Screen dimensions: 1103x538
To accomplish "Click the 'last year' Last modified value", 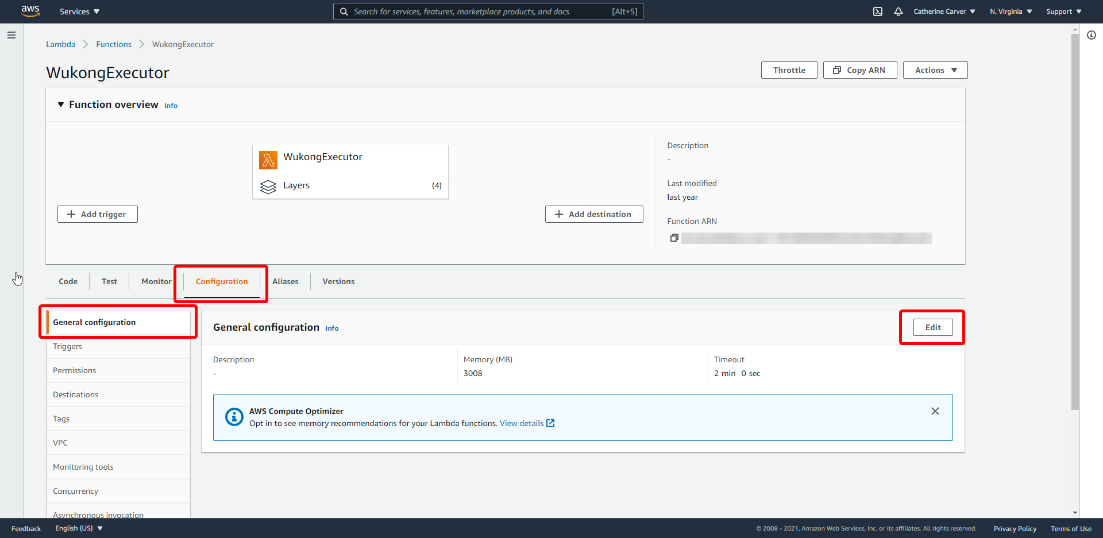I will (x=682, y=197).
